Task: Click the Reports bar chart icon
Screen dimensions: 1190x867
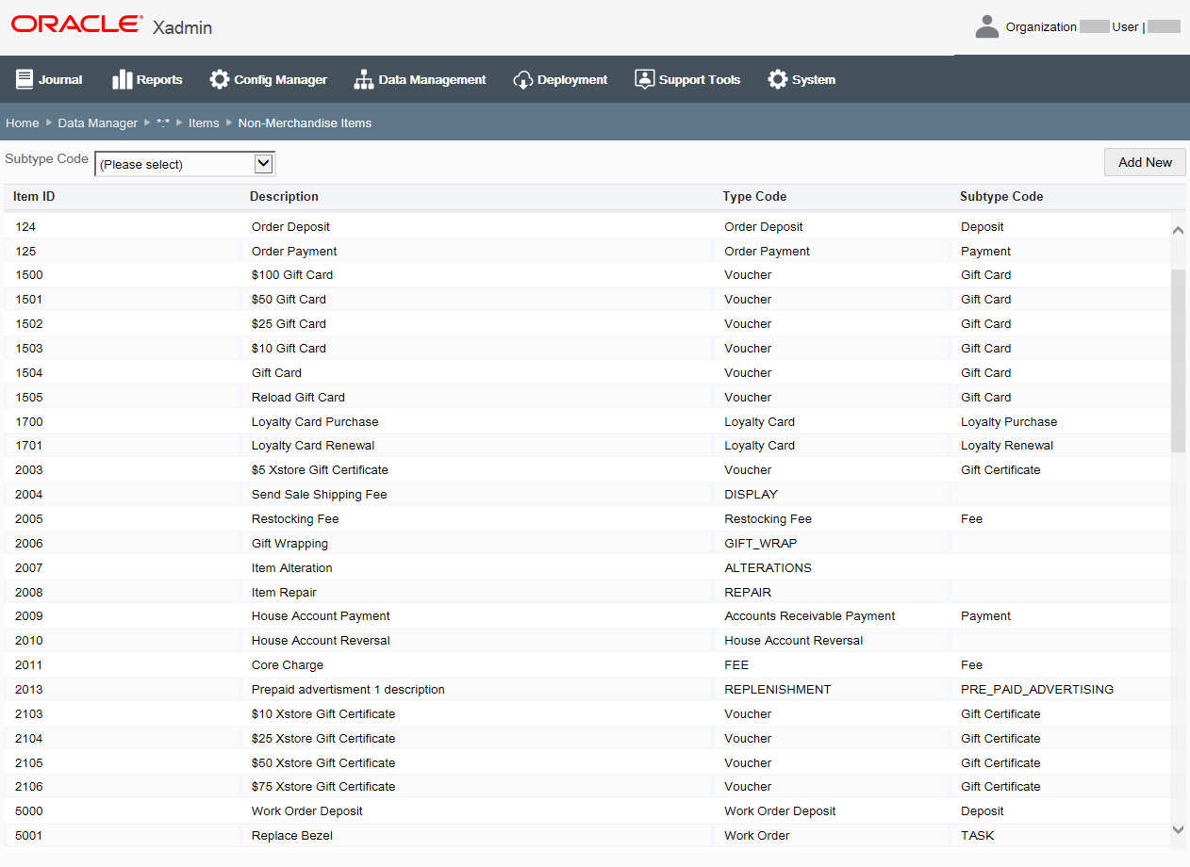Action: click(x=123, y=79)
